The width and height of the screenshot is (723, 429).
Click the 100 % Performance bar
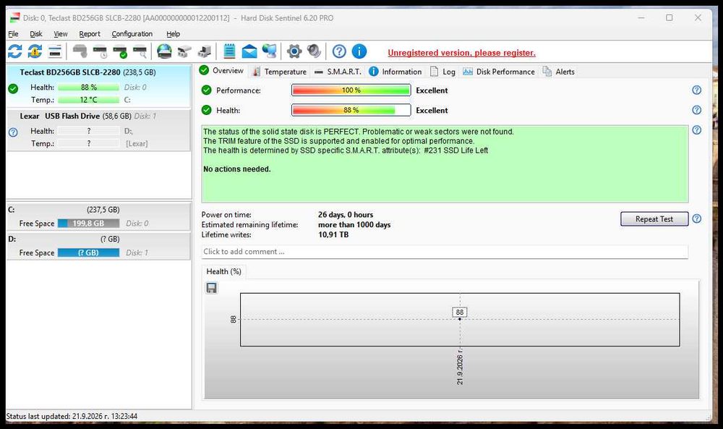point(351,90)
